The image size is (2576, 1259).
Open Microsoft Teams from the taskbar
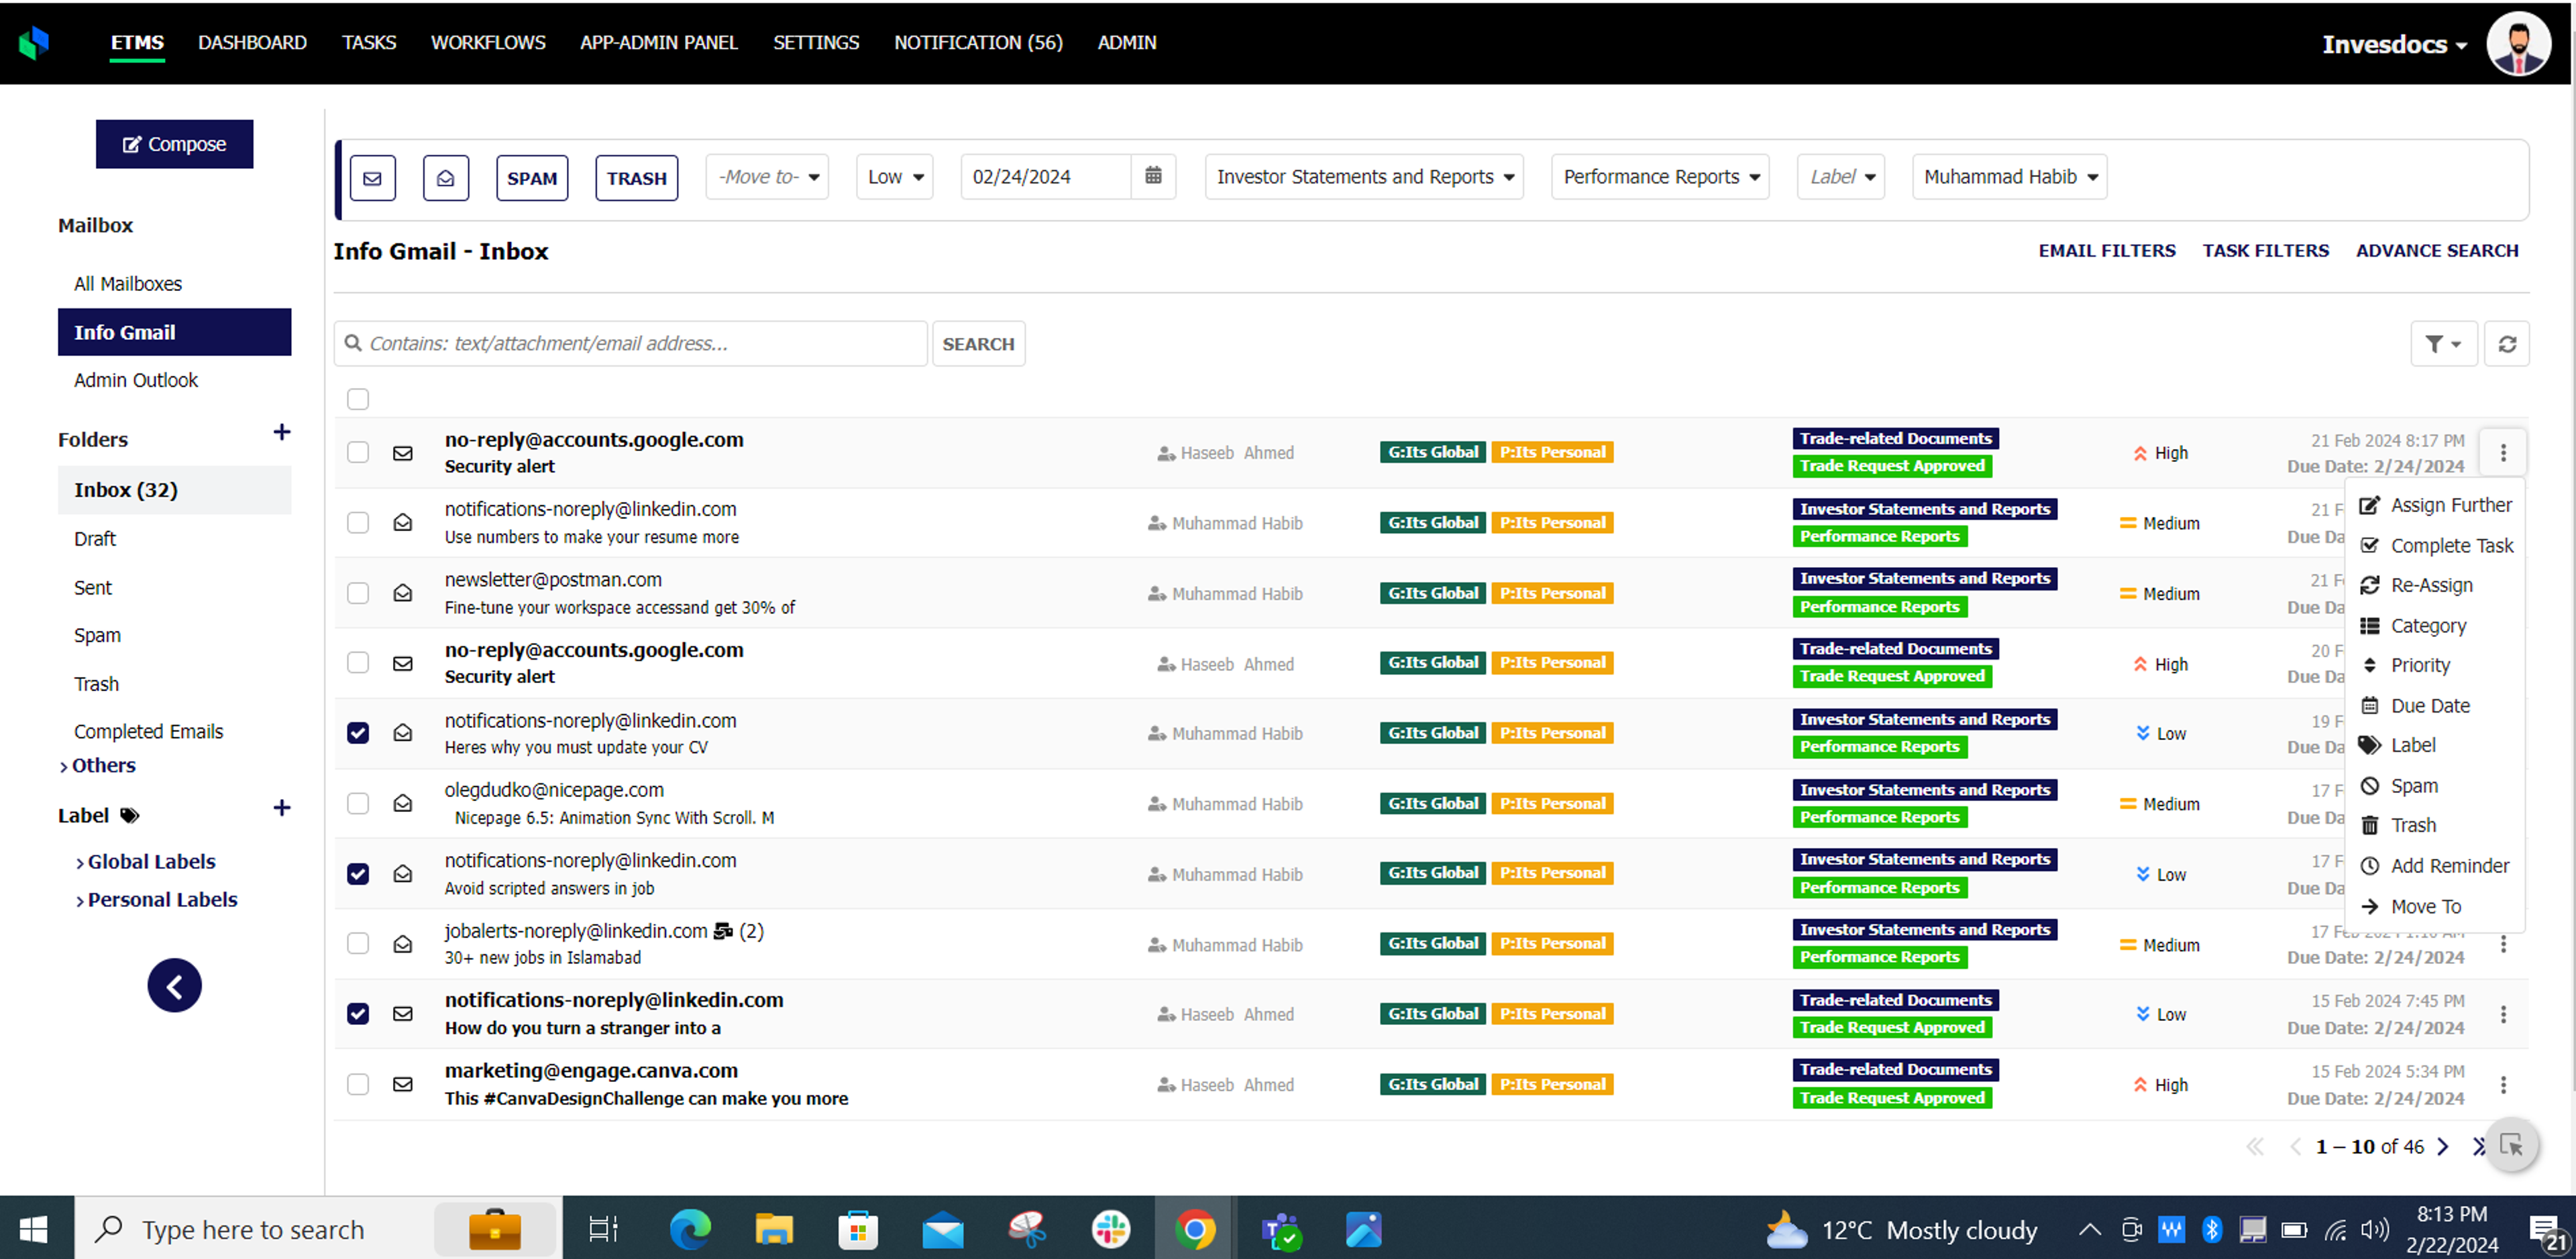[x=1280, y=1229]
